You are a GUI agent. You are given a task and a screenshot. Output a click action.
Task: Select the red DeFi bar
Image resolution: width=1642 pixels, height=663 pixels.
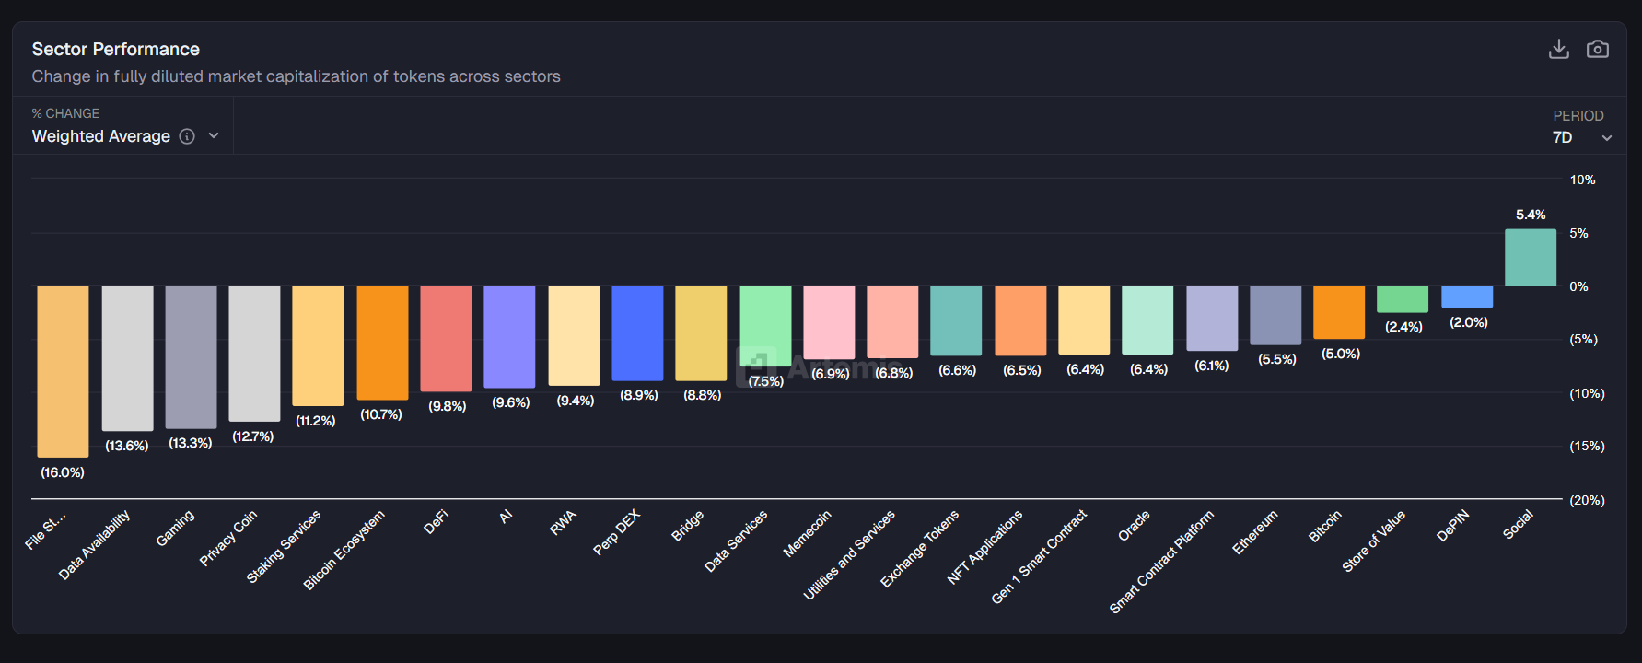(446, 338)
